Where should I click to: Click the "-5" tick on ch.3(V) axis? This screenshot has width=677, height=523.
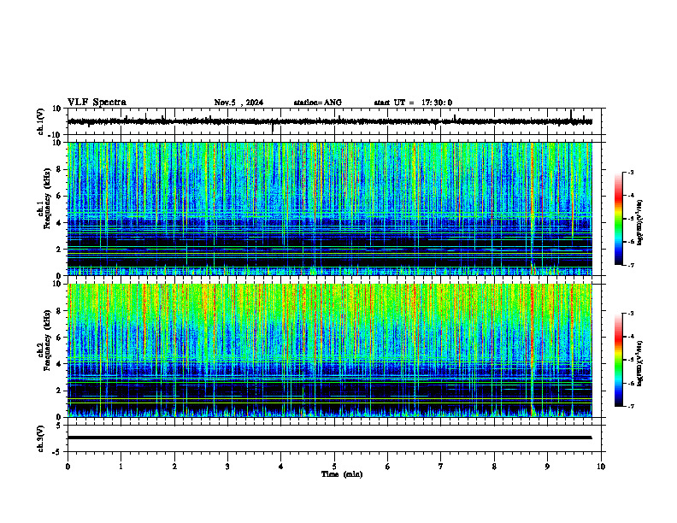(x=57, y=452)
